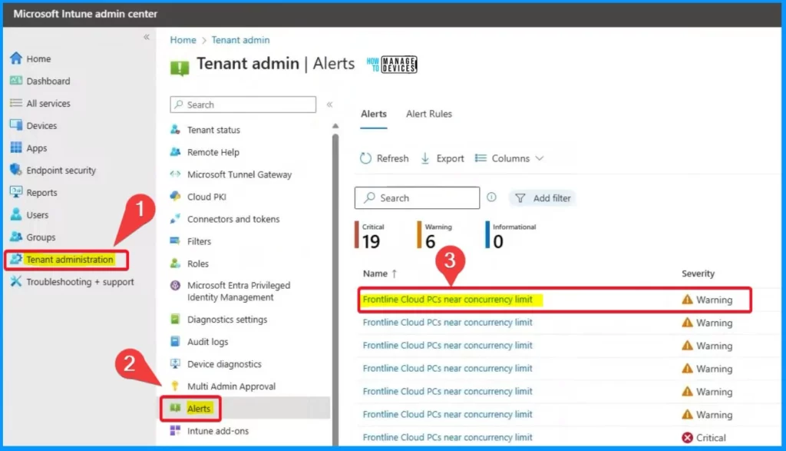Click the Endpoint security shield icon
786x451 pixels.
point(16,170)
